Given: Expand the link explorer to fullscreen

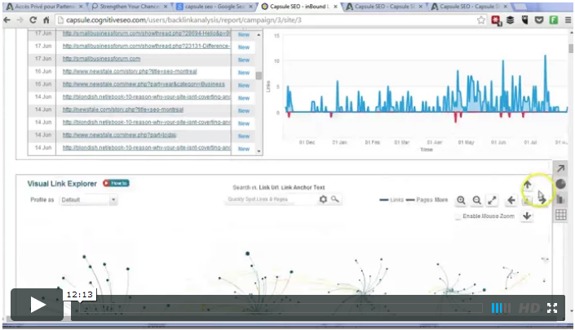Looking at the screenshot, I should [492, 200].
